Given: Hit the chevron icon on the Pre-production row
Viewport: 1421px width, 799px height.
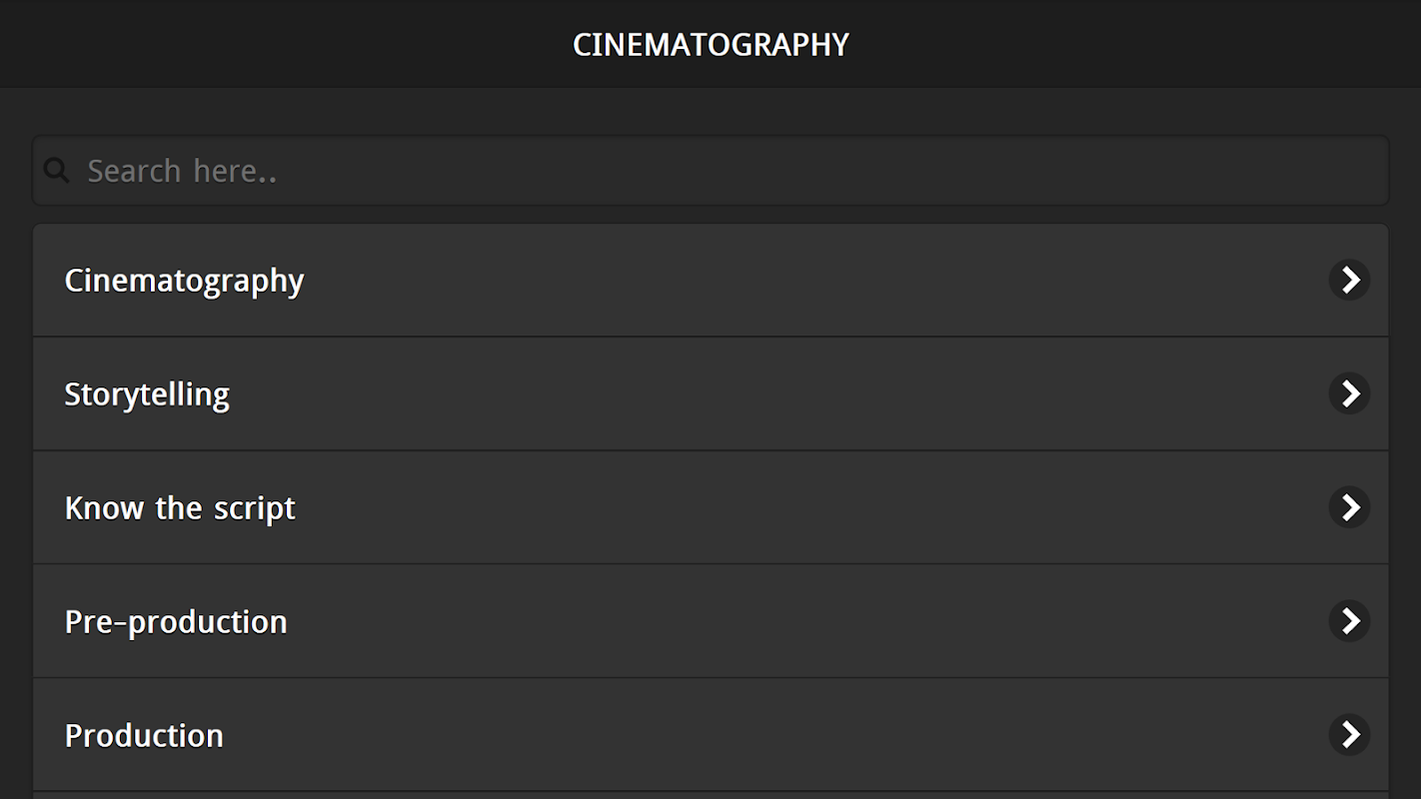Looking at the screenshot, I should pyautogui.click(x=1349, y=621).
